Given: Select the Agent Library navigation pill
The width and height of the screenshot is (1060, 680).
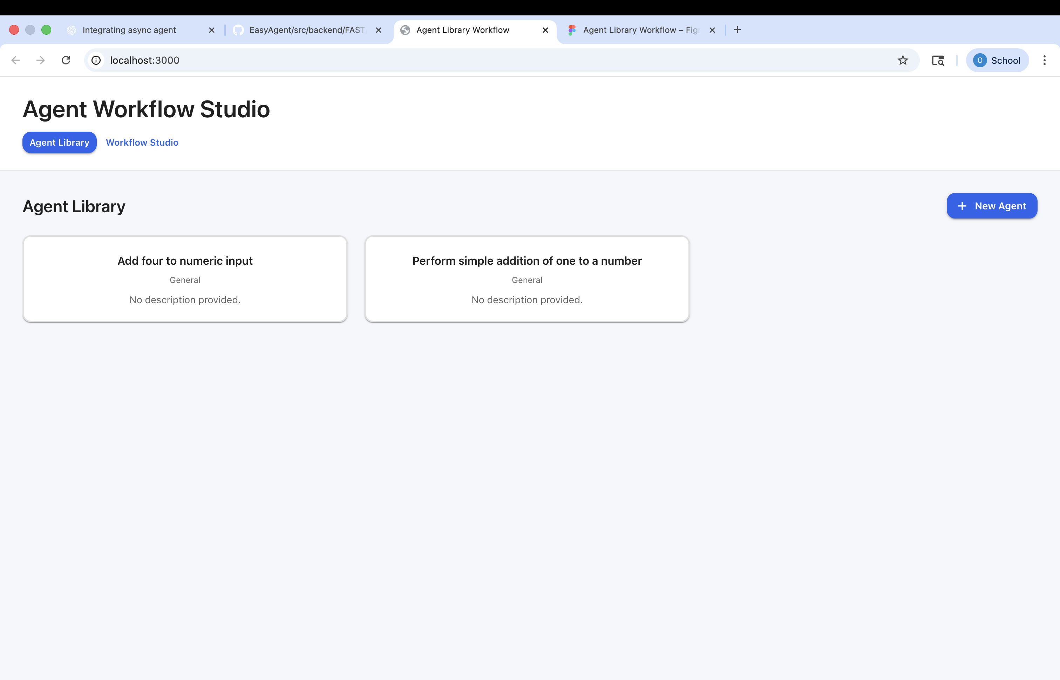Looking at the screenshot, I should point(59,143).
